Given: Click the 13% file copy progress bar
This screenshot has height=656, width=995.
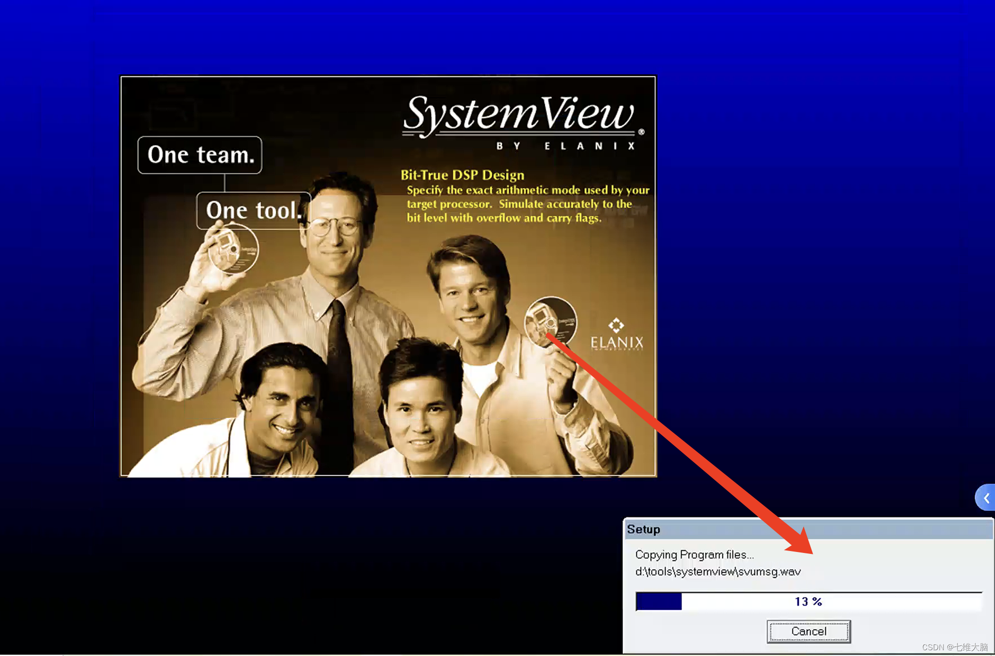Looking at the screenshot, I should click(808, 602).
